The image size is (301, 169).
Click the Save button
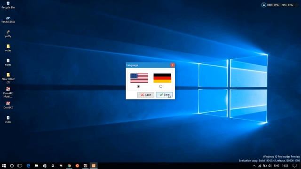click(164, 95)
